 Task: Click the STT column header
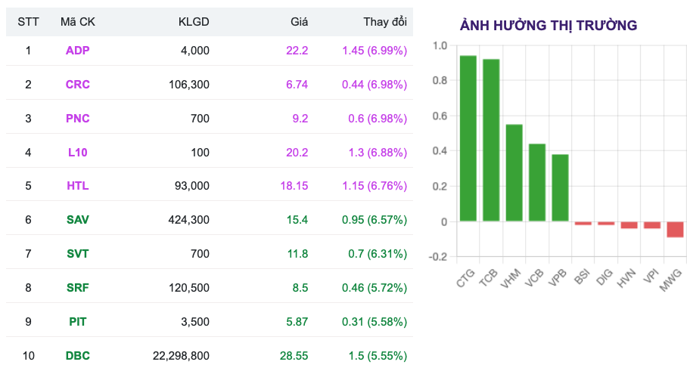(x=28, y=22)
